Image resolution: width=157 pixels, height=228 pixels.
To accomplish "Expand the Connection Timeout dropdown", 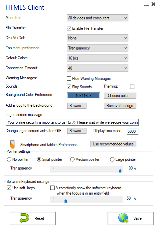I will click(x=97, y=68).
